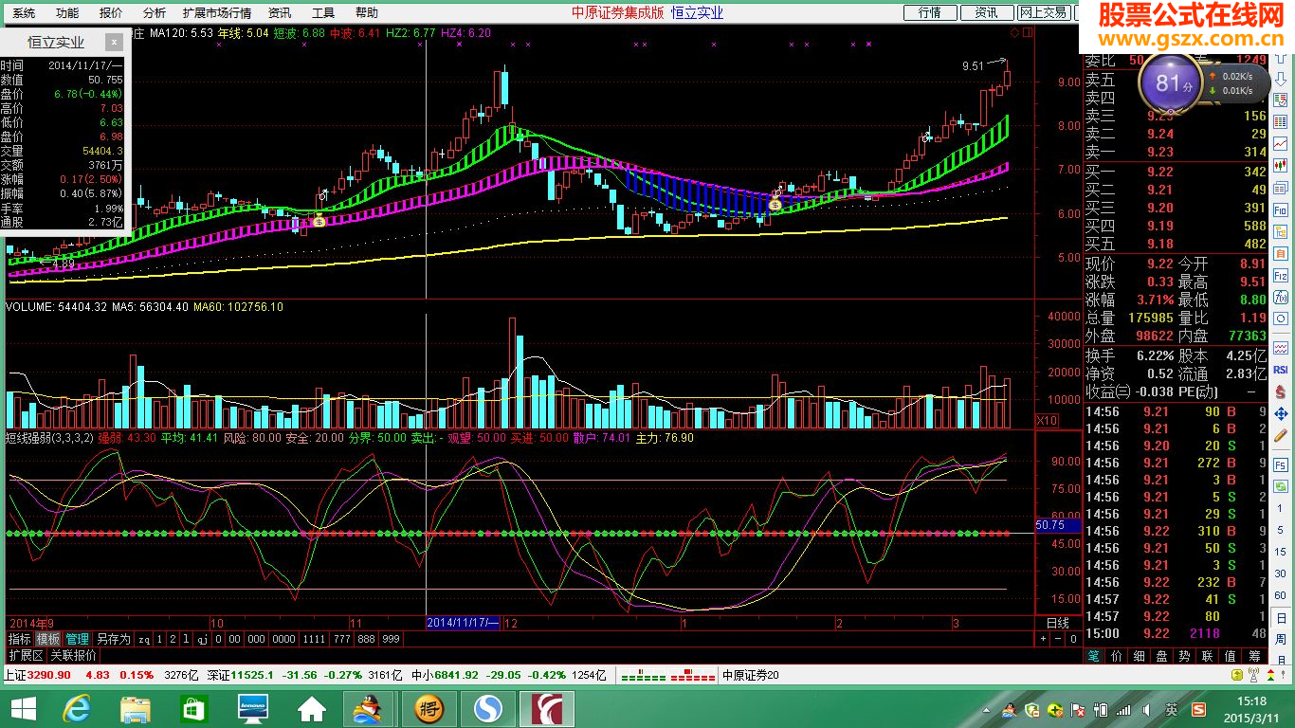This screenshot has height=728, width=1295.
Task: Click the 管理 template button
Action: click(77, 639)
